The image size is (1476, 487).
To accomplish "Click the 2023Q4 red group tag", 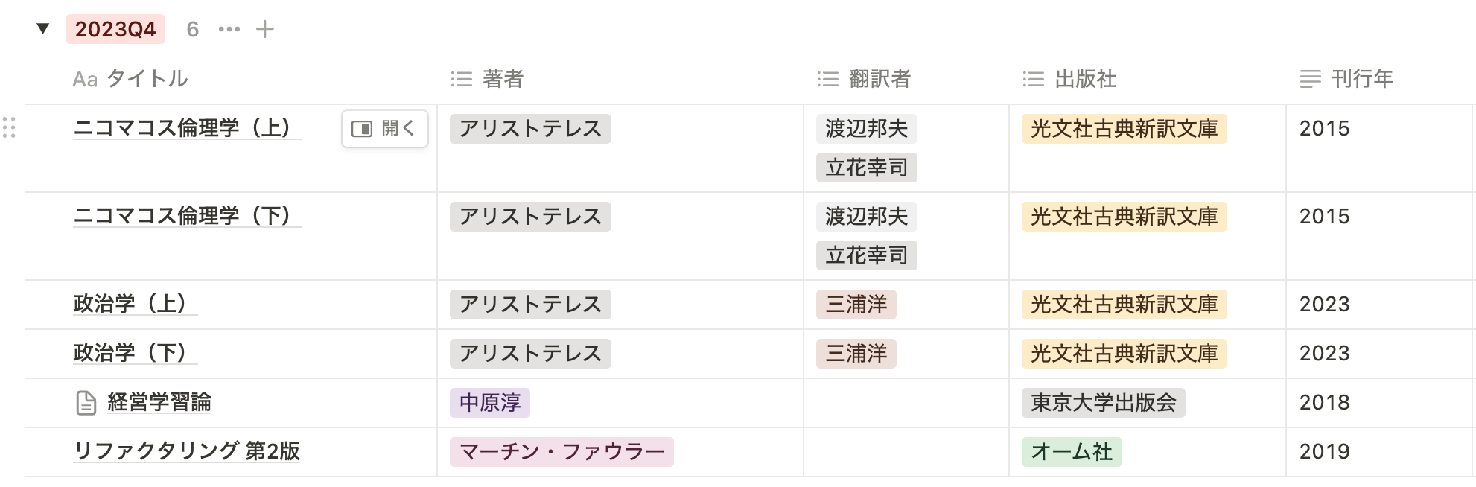I will click(115, 29).
